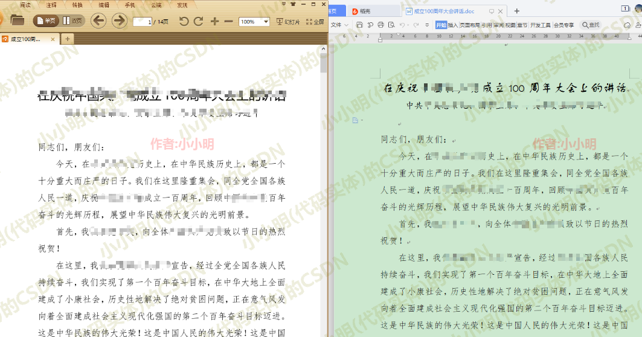Viewport: 642px width, 337px height.
Task: Go to next page with right arrow
Action: pyautogui.click(x=119, y=21)
